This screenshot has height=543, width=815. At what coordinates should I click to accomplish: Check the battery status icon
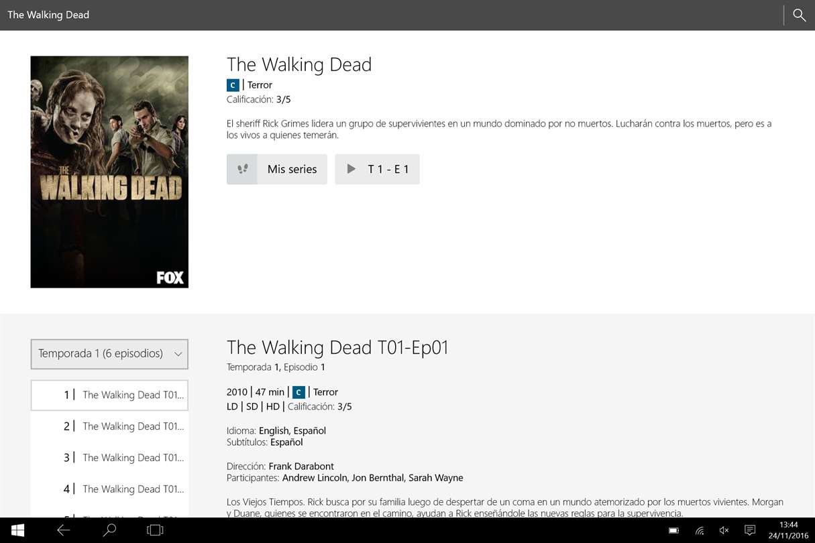(674, 530)
